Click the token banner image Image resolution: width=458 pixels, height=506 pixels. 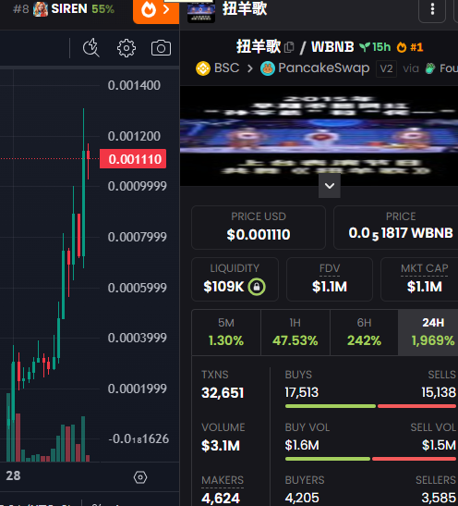pyautogui.click(x=319, y=136)
